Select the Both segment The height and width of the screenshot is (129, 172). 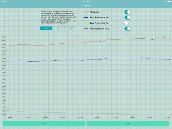tap(59, 28)
